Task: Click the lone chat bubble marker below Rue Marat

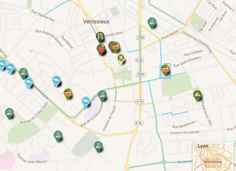Action: click(56, 81)
